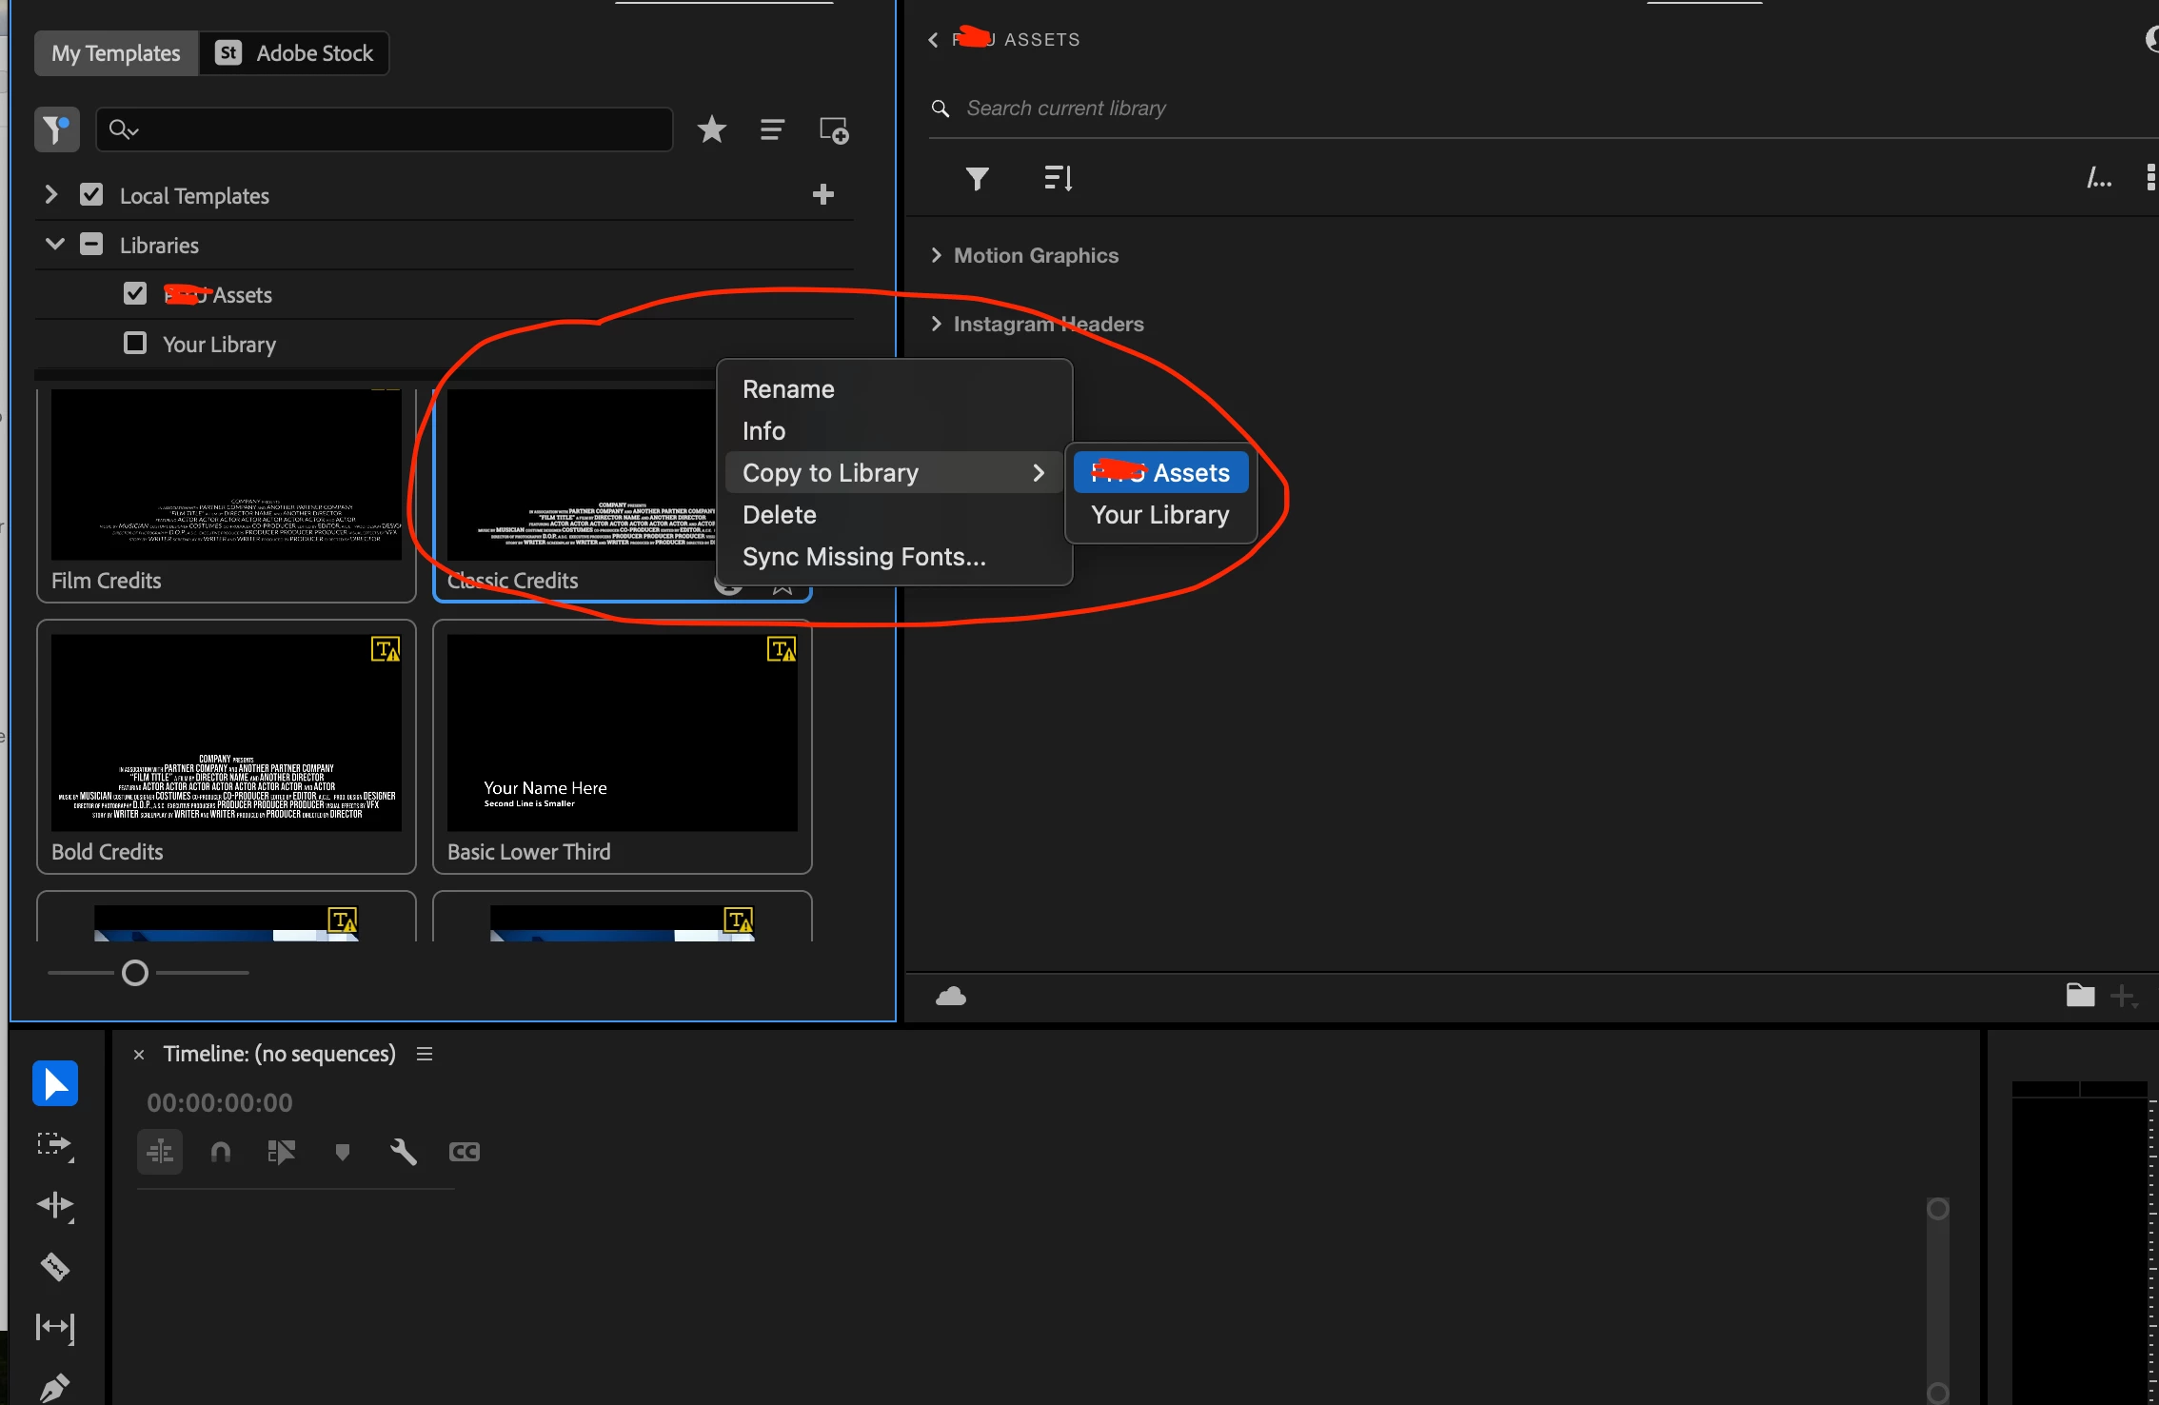Viewport: 2159px width, 1405px height.
Task: Select the Ripple Edit tool
Action: point(54,1205)
